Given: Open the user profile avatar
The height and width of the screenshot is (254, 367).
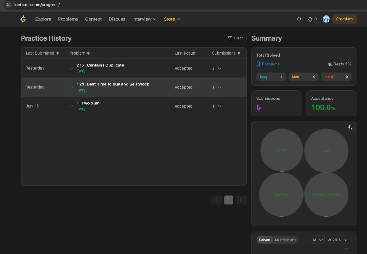Looking at the screenshot, I should click(x=326, y=19).
